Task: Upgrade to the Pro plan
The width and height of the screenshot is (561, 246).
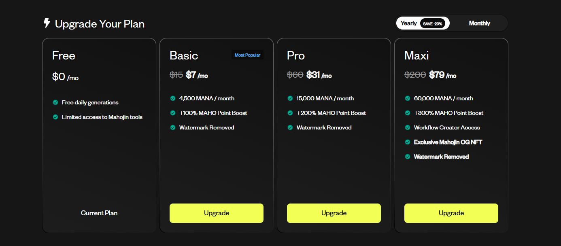Action: (334, 213)
